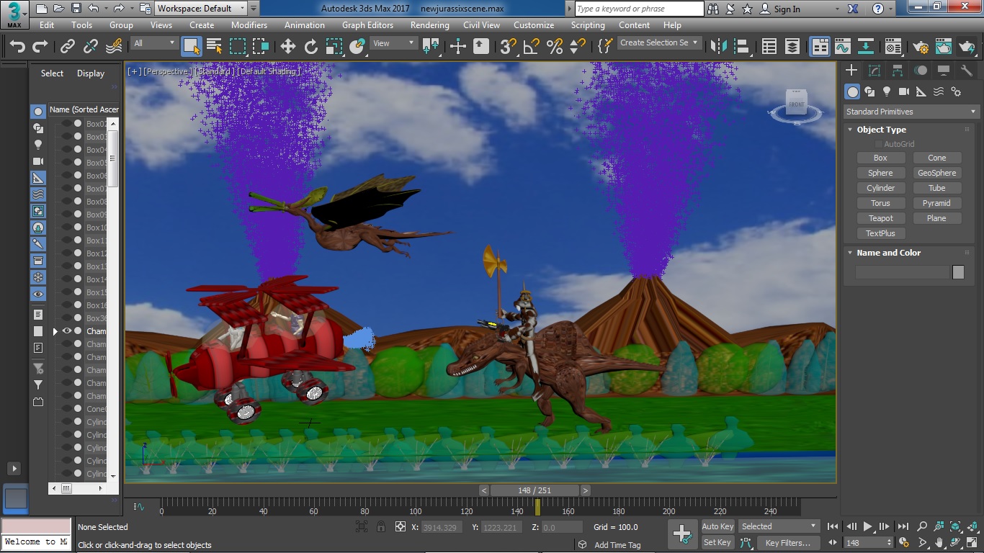The height and width of the screenshot is (553, 984).
Task: Toggle Display Lights filter in Scene Explorer
Action: click(x=38, y=145)
